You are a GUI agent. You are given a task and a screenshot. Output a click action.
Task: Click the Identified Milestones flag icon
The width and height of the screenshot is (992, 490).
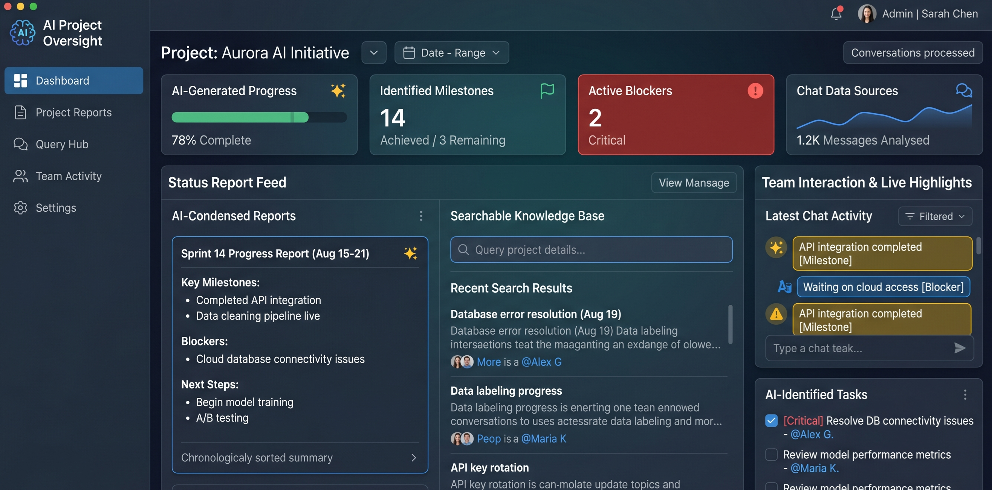[x=547, y=91]
